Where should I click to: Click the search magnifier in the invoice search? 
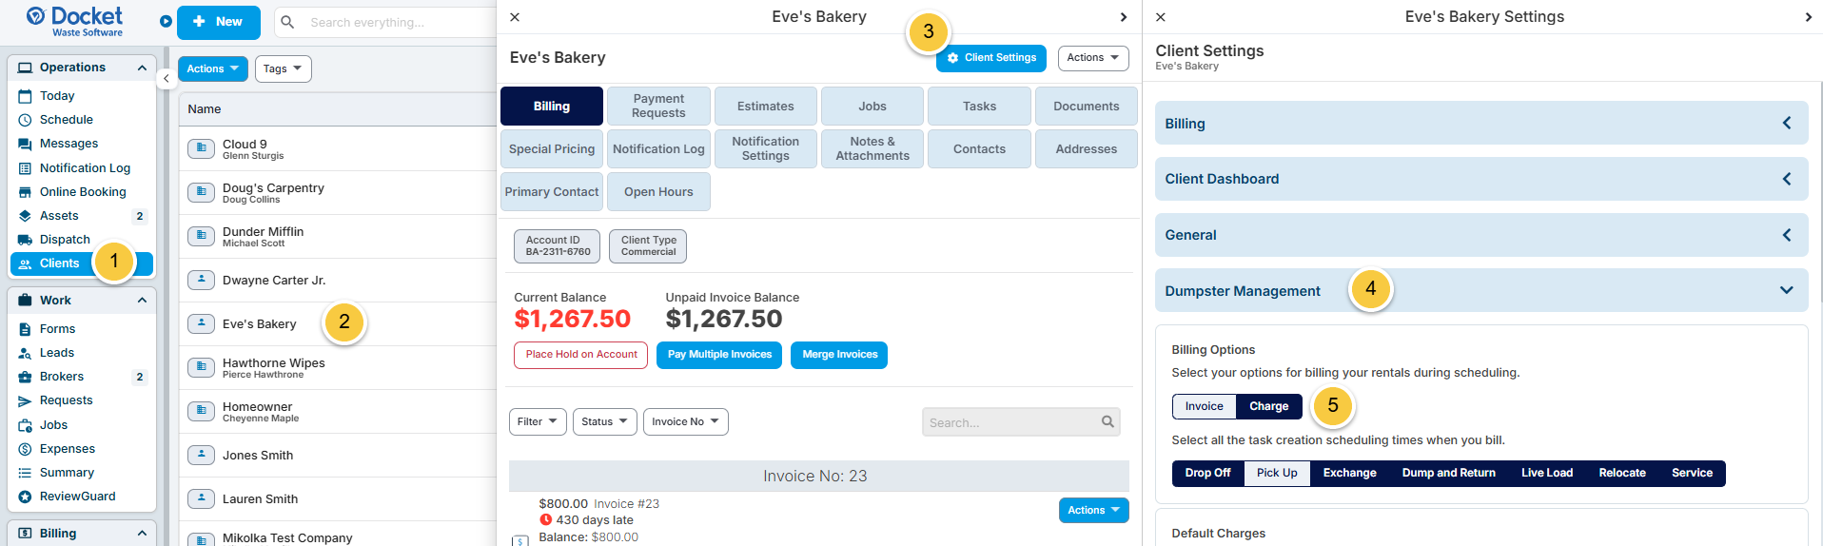pos(1108,421)
